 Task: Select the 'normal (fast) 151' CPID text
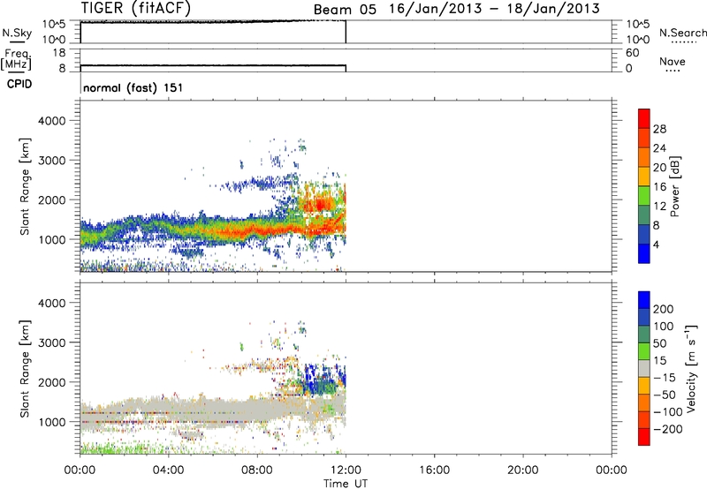pos(133,87)
